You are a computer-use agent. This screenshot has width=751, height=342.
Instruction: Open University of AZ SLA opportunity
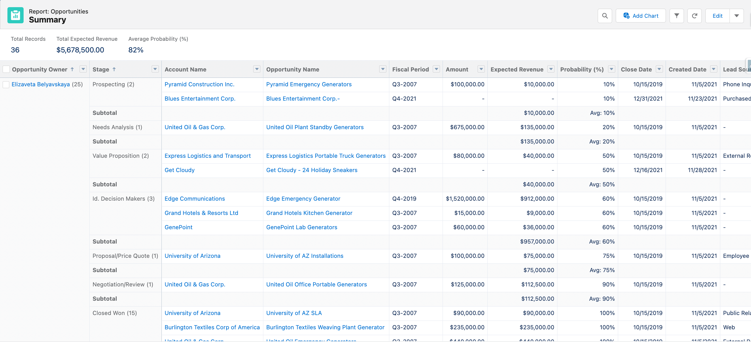tap(294, 313)
